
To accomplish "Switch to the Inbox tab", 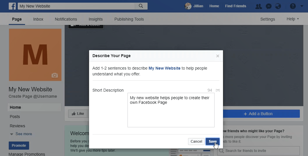I will (38, 19).
